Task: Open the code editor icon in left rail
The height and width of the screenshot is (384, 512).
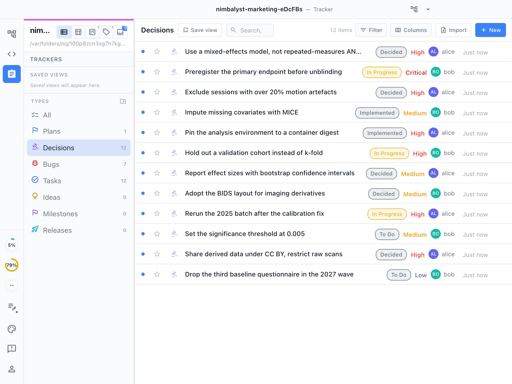Action: pos(12,54)
